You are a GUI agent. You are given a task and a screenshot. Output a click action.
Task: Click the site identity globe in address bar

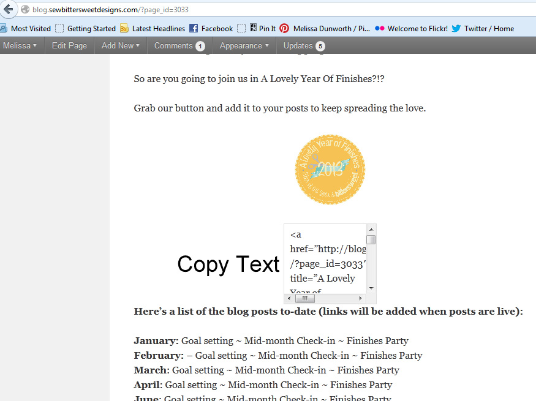click(23, 9)
